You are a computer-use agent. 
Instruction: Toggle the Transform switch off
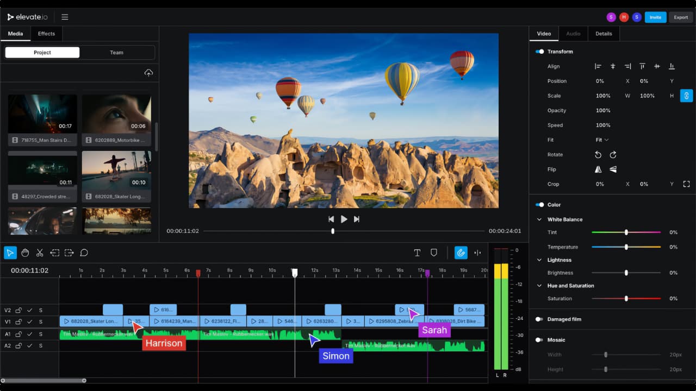(x=539, y=52)
